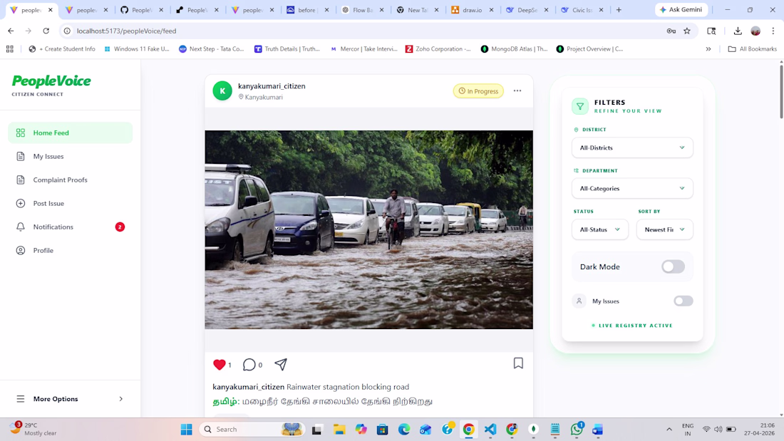Star this page with the bookmark star icon
The image size is (784, 441).
(687, 31)
